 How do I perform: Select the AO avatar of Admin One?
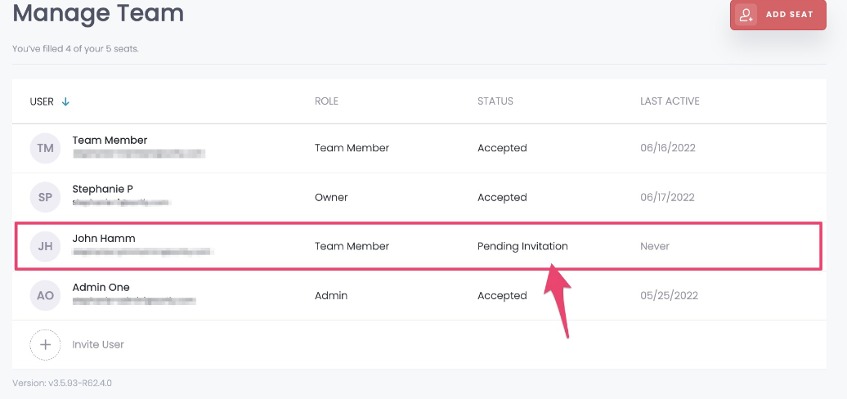tap(46, 295)
